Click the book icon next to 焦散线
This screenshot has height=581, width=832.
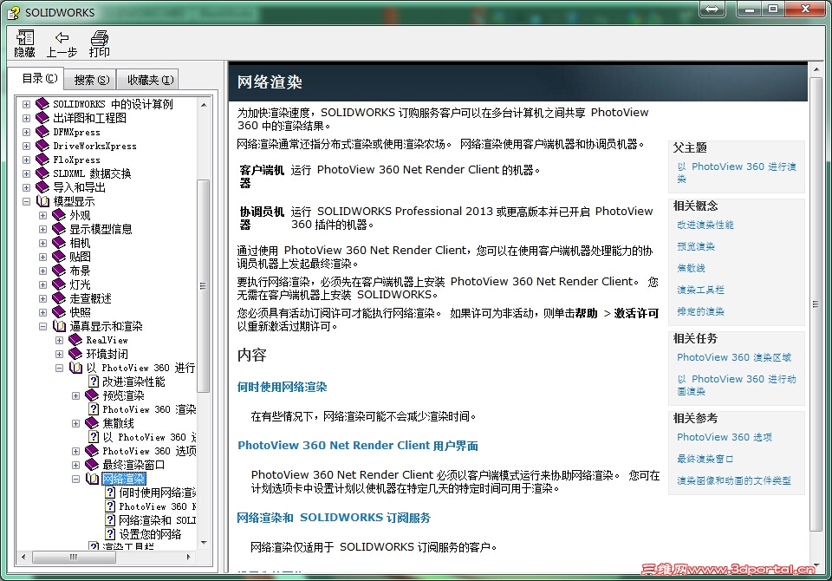point(92,423)
